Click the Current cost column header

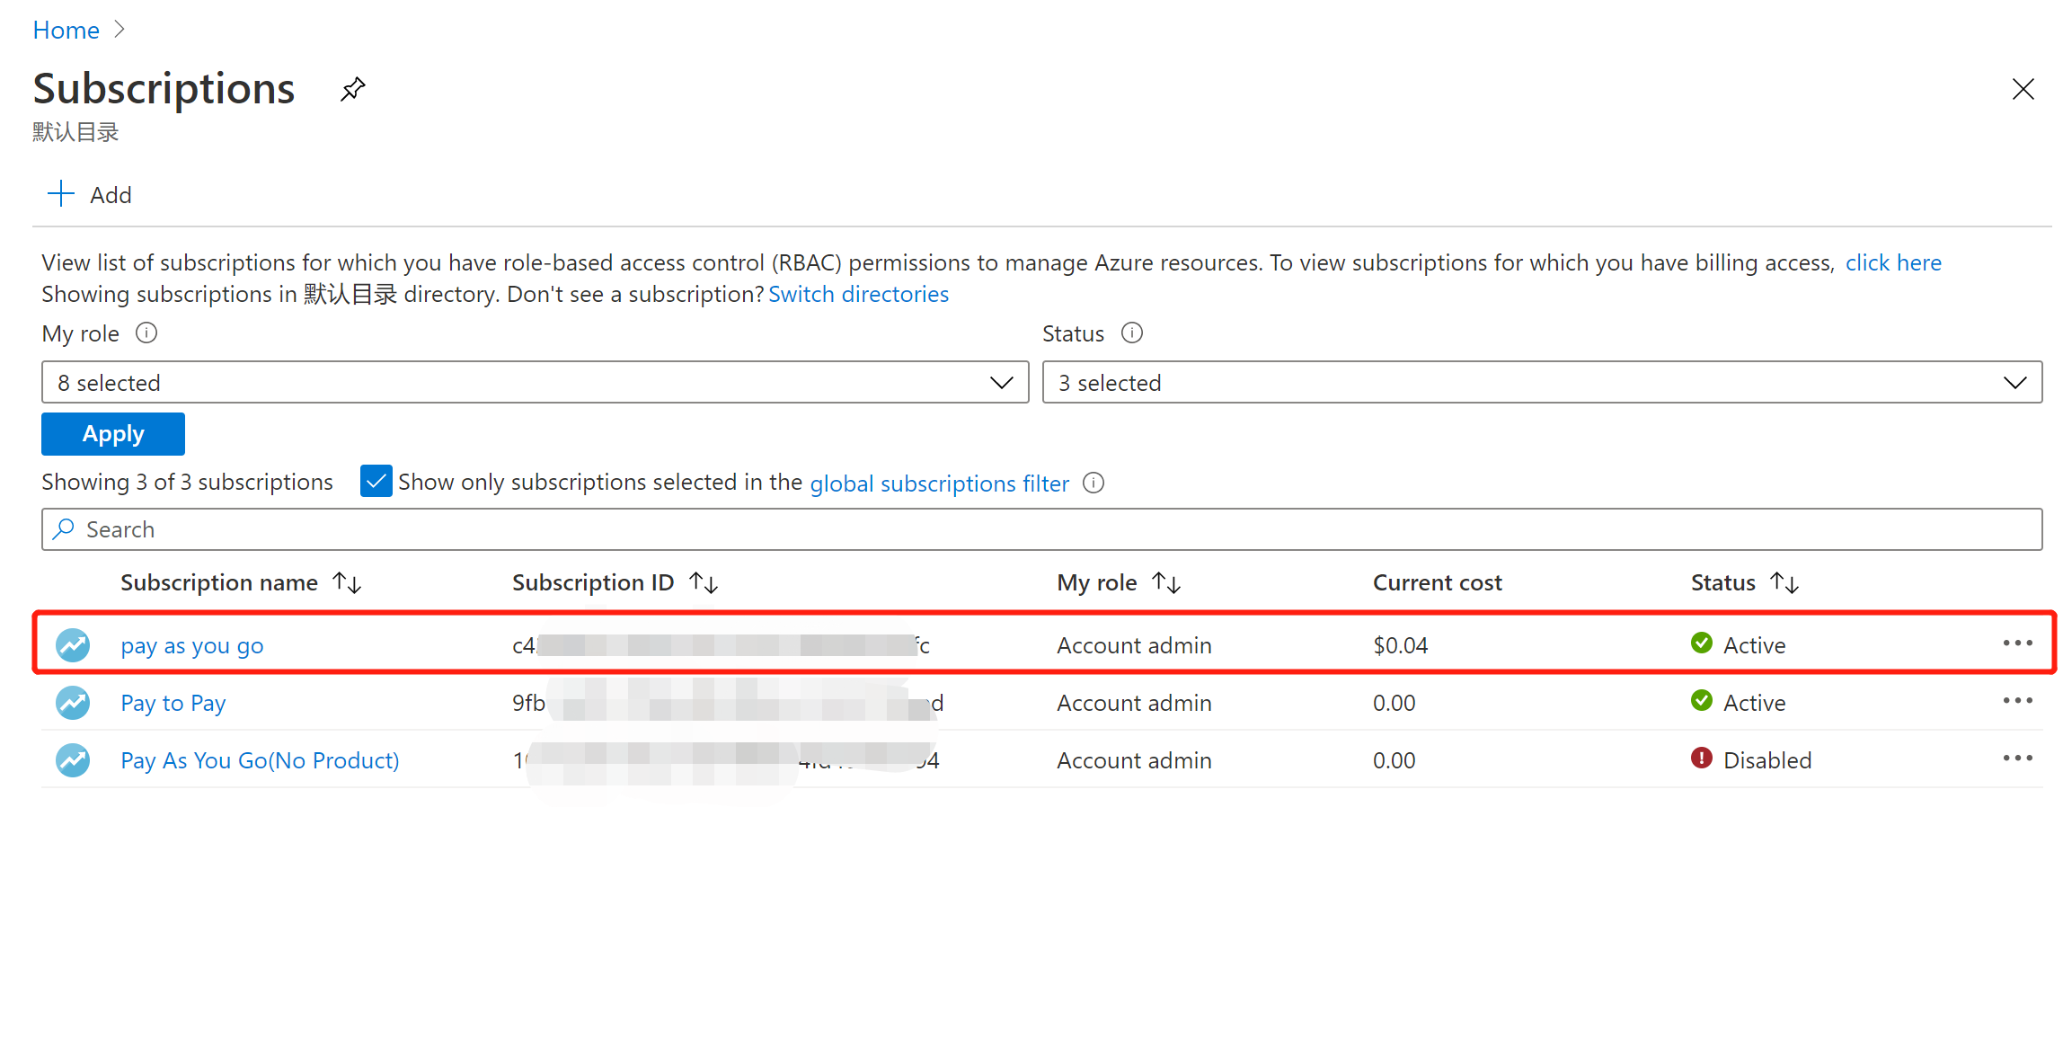tap(1437, 583)
